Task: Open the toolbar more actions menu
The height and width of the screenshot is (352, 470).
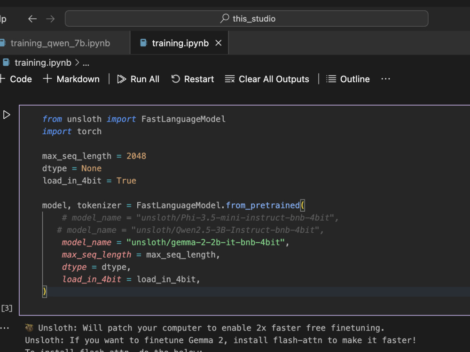Action: click(385, 79)
